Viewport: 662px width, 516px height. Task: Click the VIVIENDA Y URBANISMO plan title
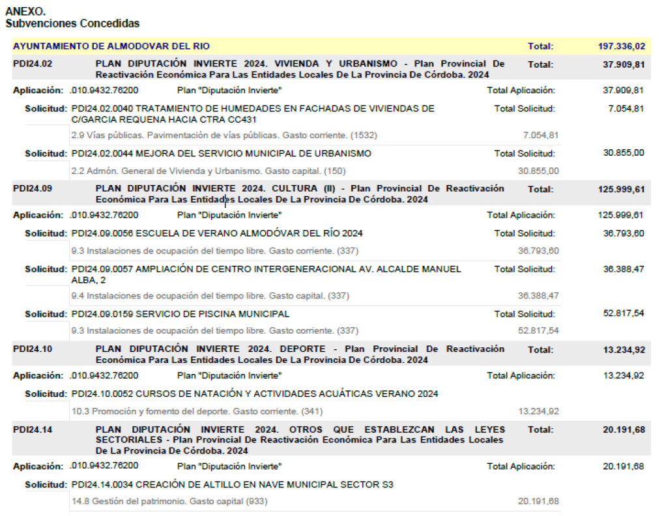300,69
